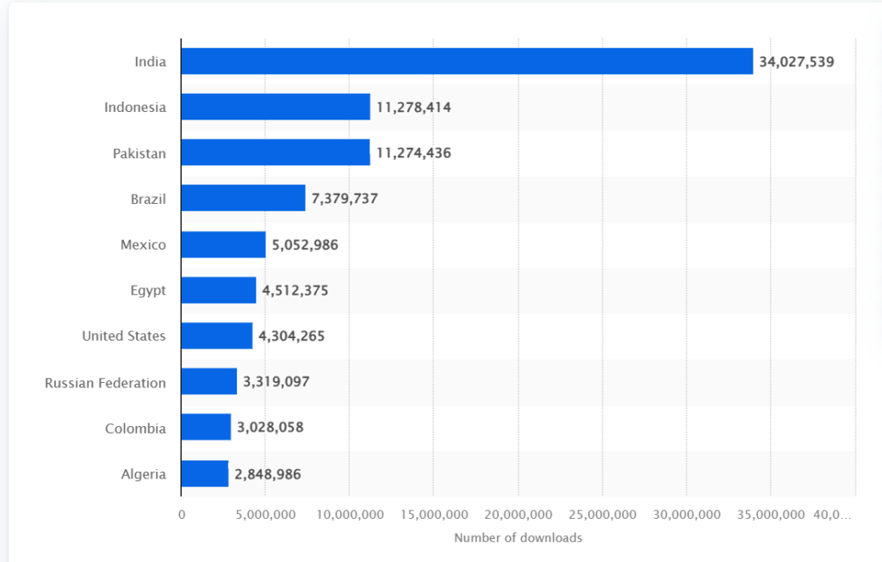Click the United States bar
Viewport: 882px width, 562px height.
tap(216, 336)
